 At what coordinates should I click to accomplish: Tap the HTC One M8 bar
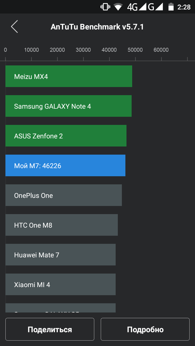click(x=61, y=225)
